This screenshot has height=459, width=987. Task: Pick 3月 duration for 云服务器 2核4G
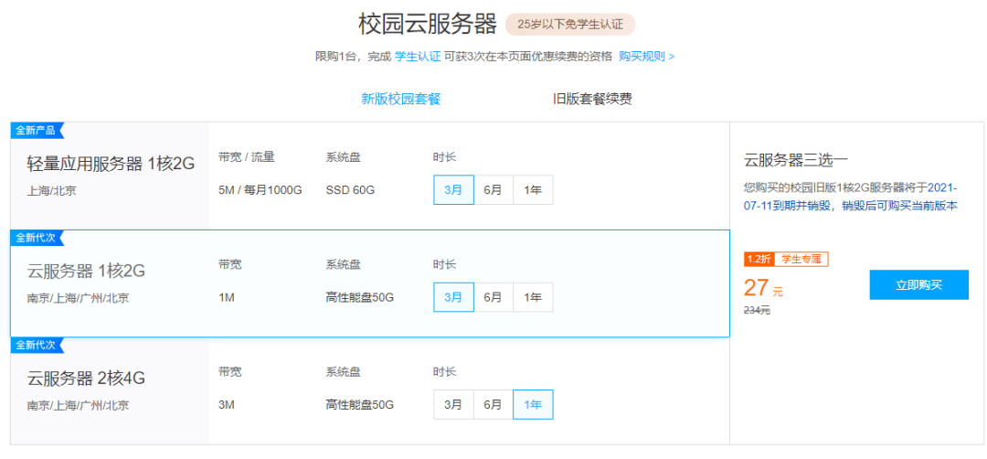tap(453, 404)
